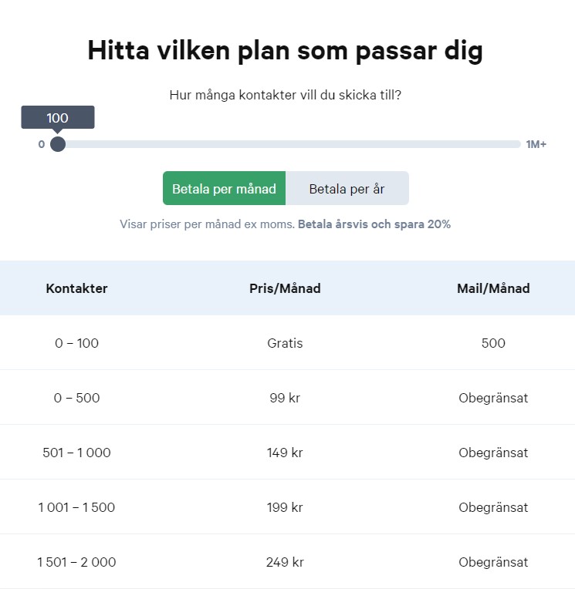Viewport: 575px width, 589px height.
Task: Click the 99 kr price
Action: [285, 398]
